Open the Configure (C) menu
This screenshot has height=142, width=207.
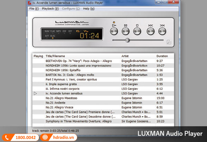click(71, 9)
